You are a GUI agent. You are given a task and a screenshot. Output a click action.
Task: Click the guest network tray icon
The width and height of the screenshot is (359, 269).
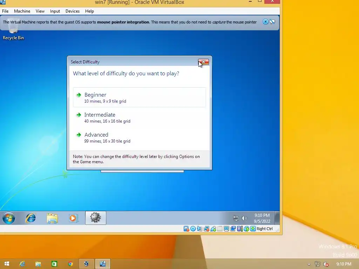pyautogui.click(x=236, y=218)
